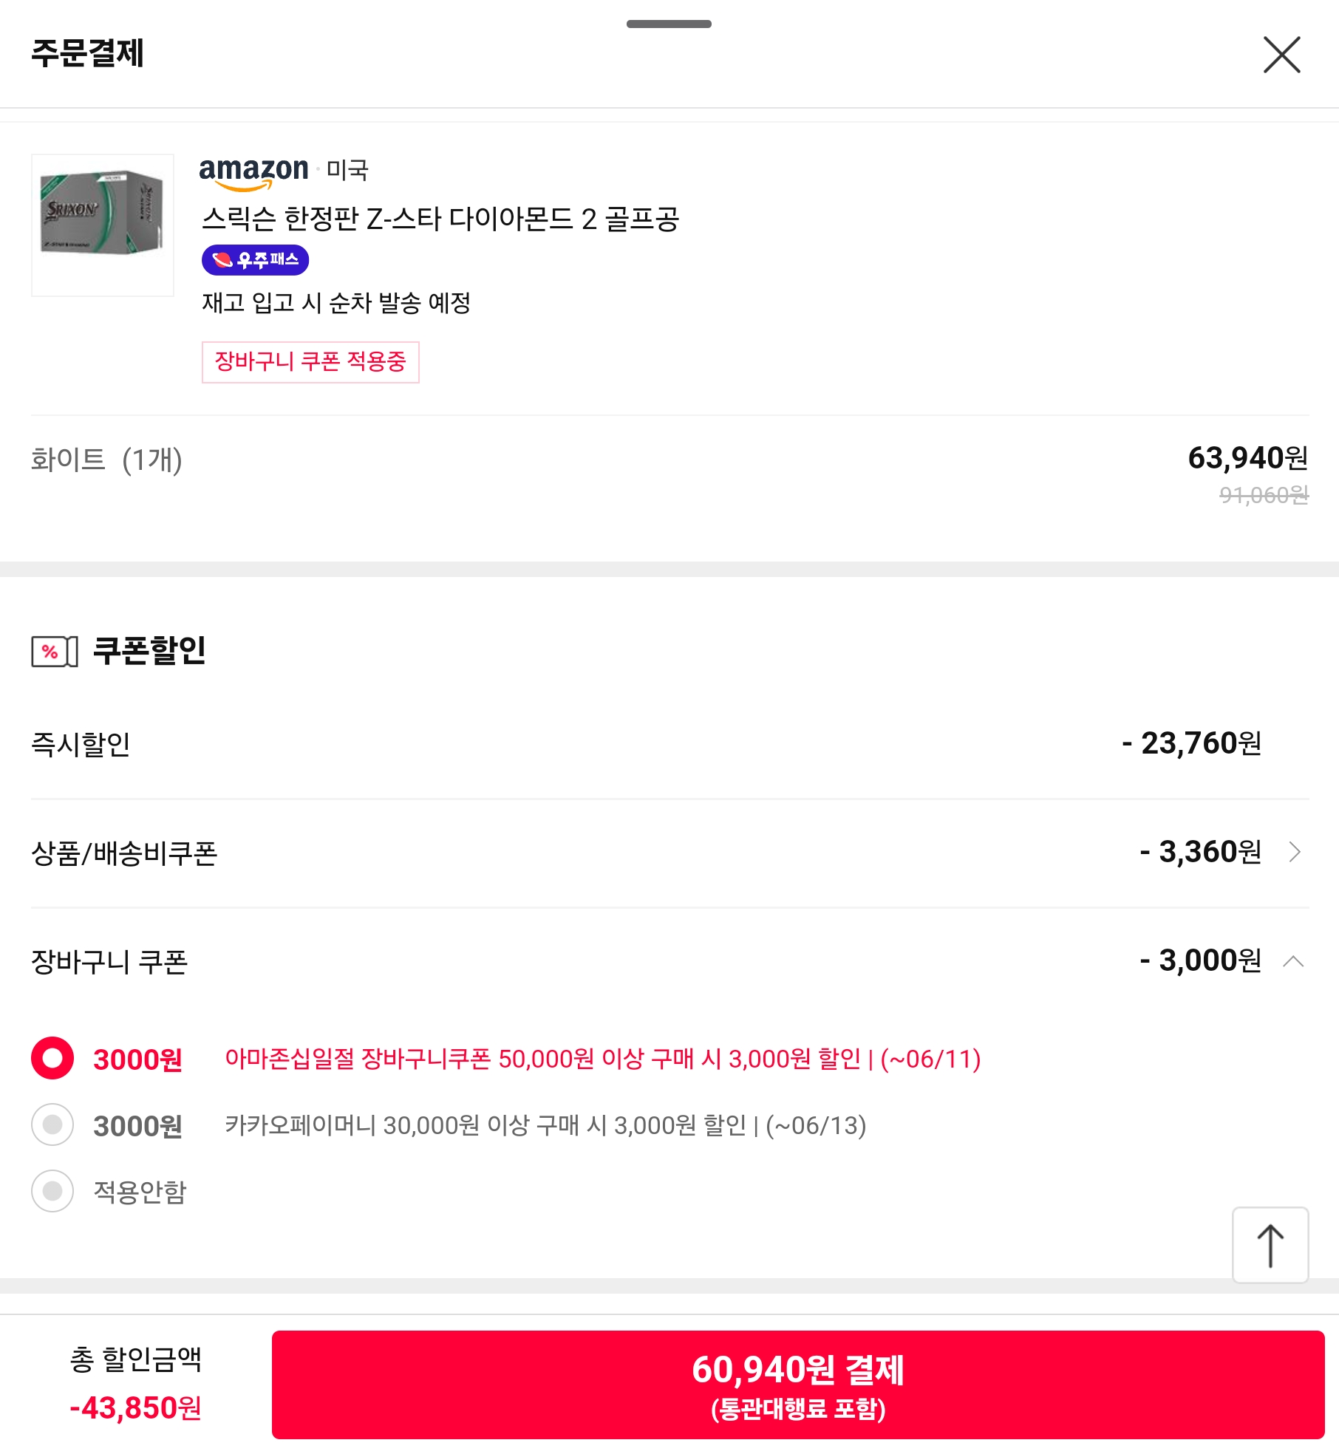
Task: Click the 장바구니 쿠폰 row label
Action: [109, 962]
